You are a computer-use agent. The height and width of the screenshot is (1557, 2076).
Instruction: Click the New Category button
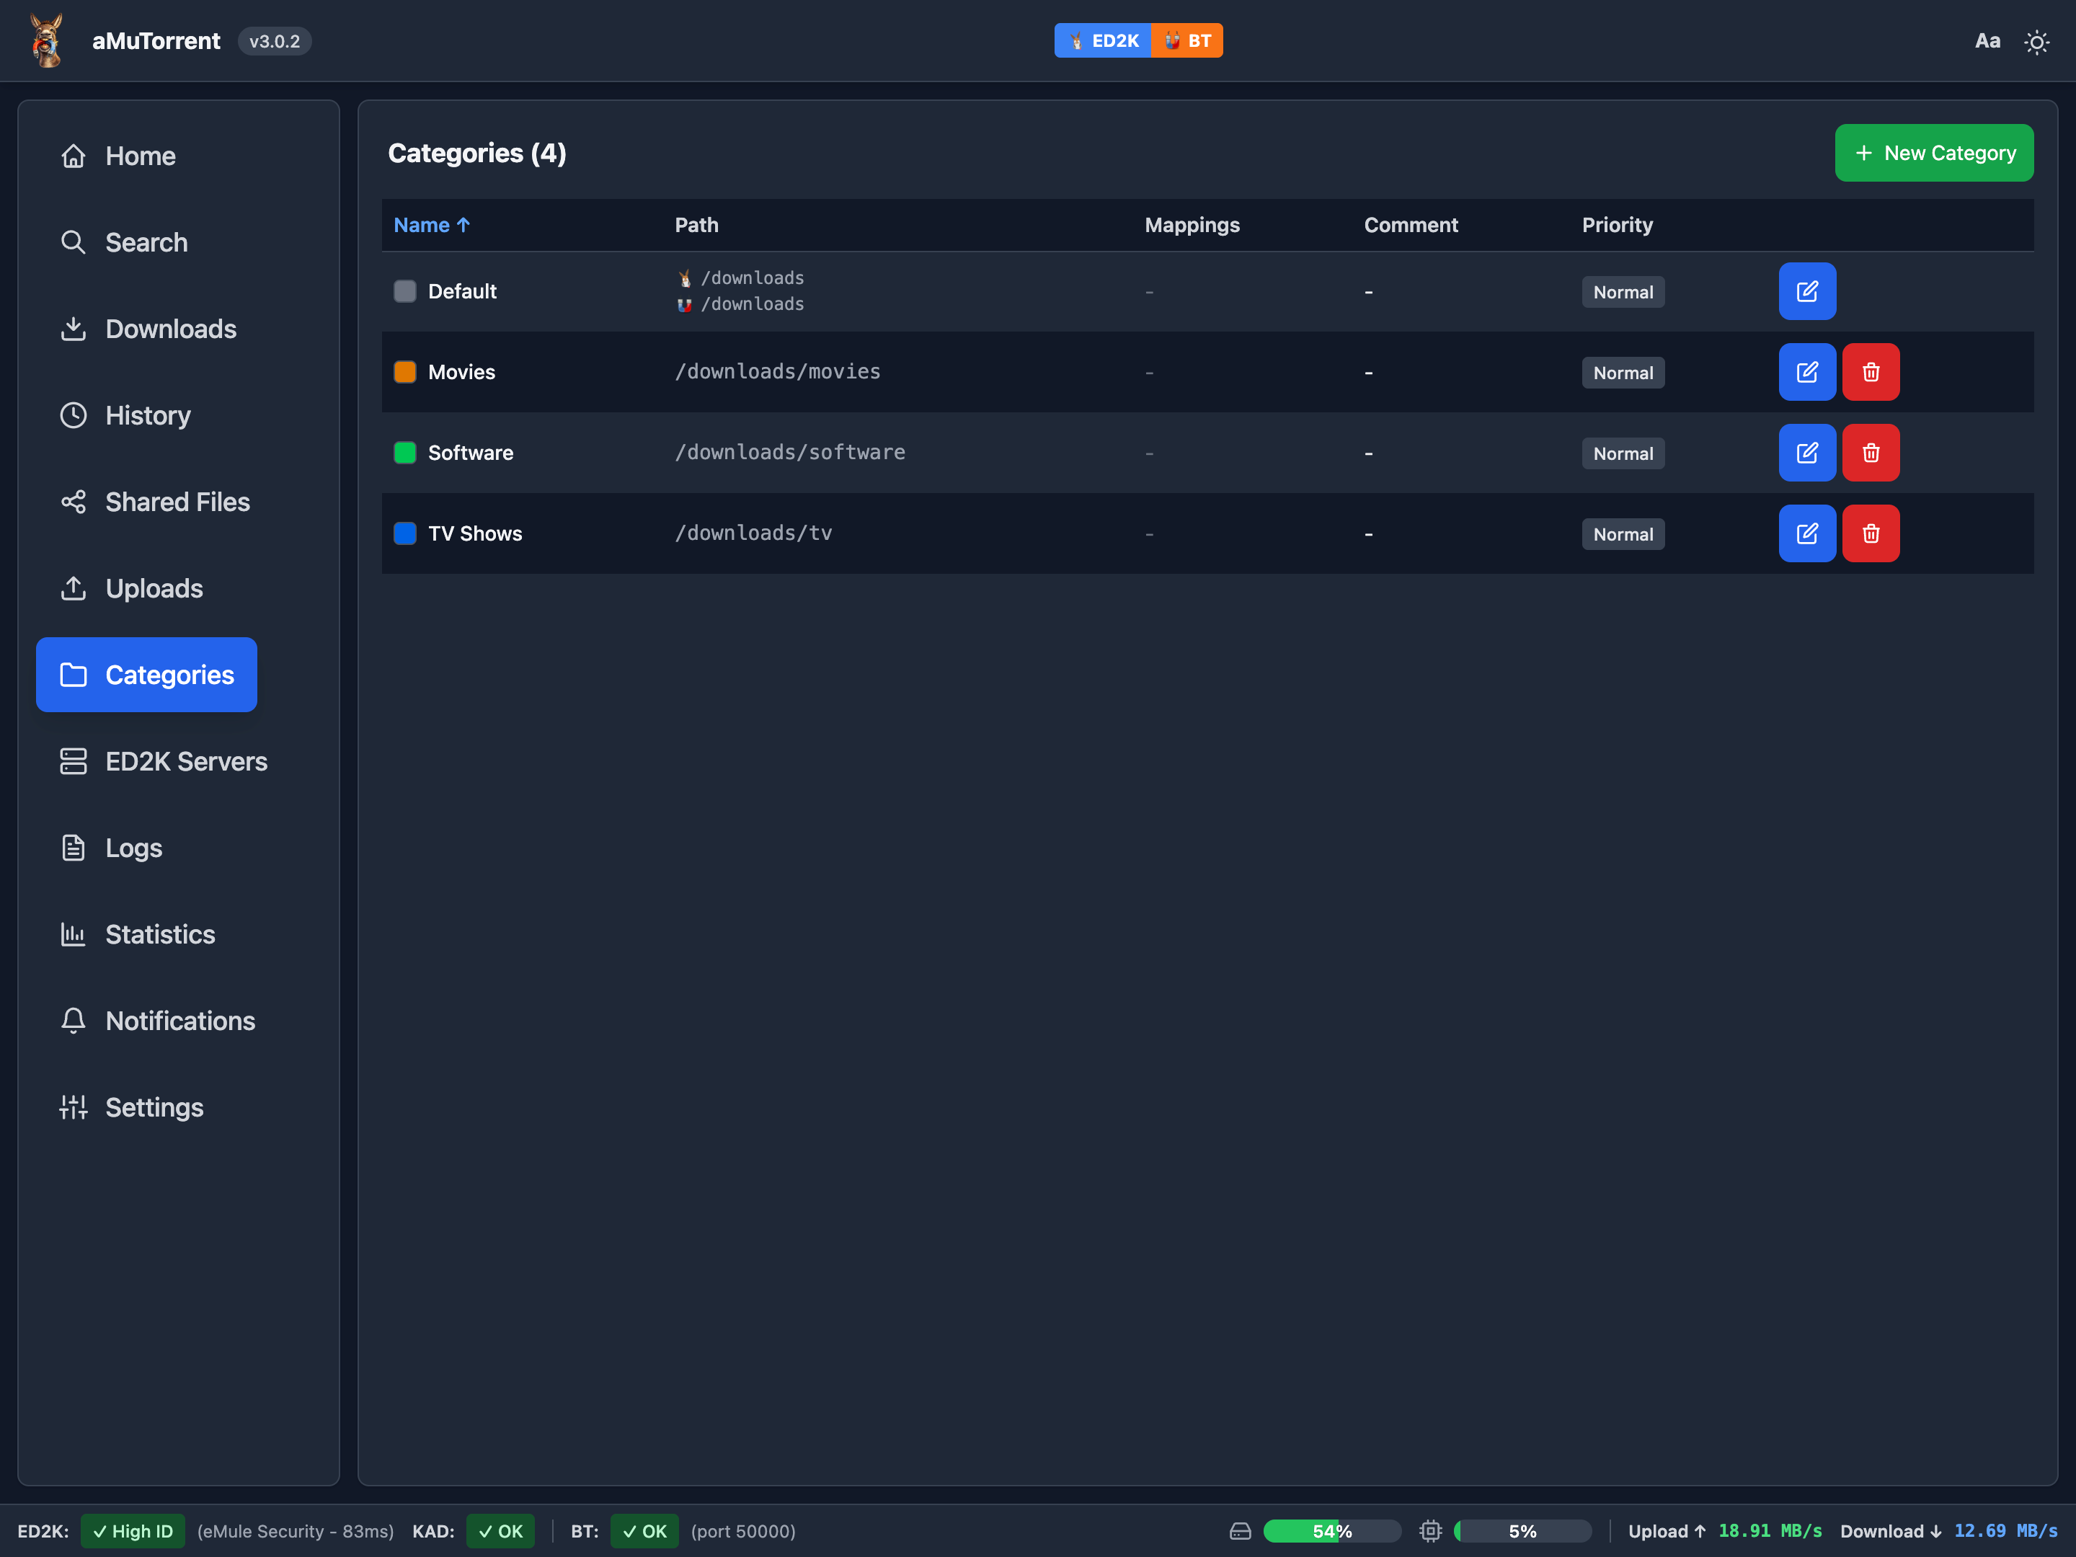pos(1933,153)
